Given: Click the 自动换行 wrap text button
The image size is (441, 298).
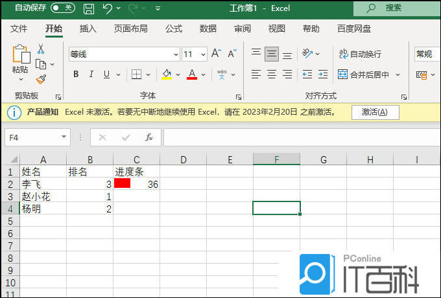Looking at the screenshot, I should pyautogui.click(x=360, y=54).
